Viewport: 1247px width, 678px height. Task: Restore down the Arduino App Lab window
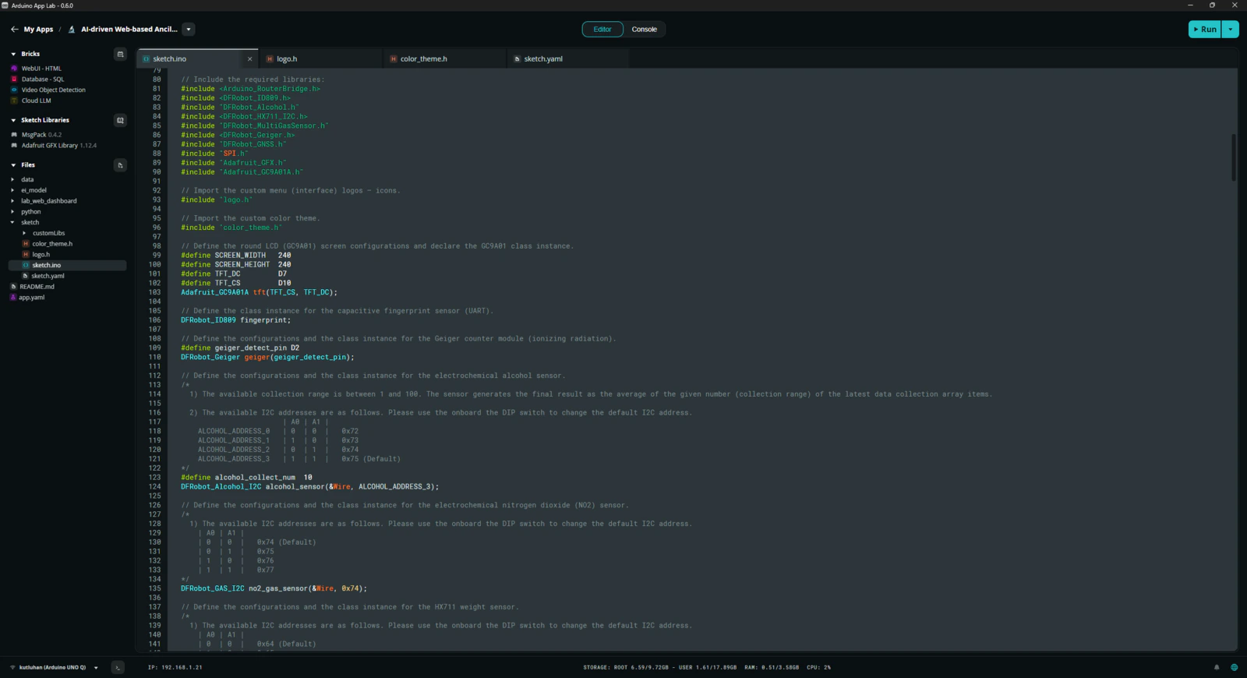point(1212,5)
